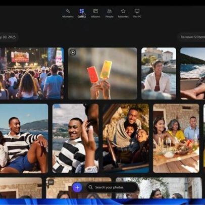Open the boat wake photo

coord(192,74)
